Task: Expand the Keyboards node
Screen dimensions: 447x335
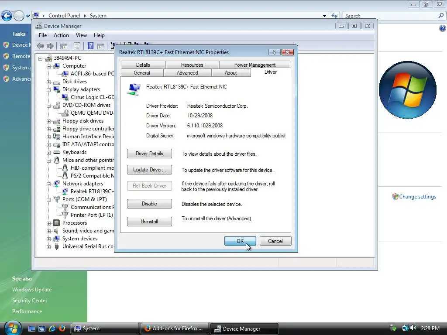Action: [49, 153]
